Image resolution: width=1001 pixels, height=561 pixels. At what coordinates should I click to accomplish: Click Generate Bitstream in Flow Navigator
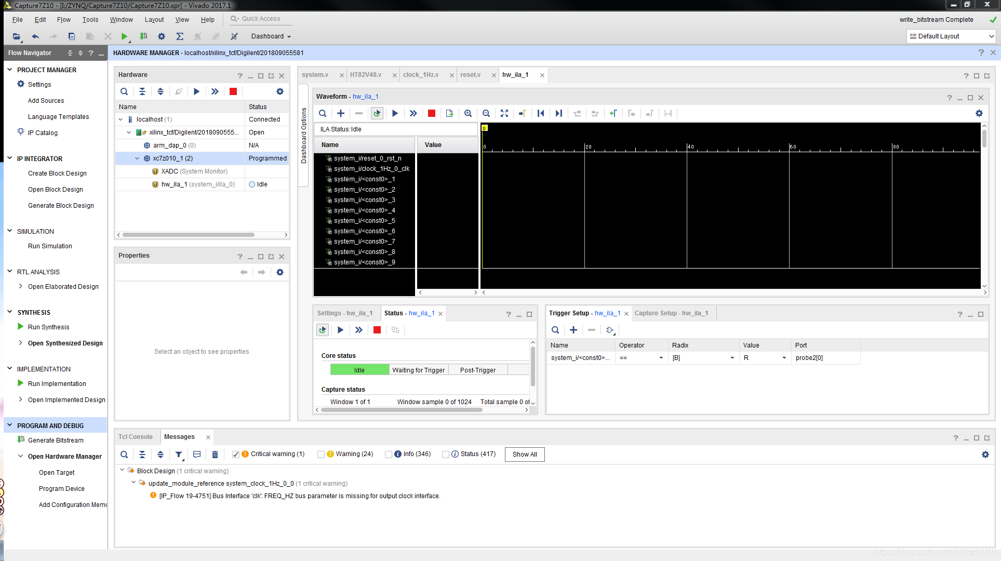coord(56,440)
